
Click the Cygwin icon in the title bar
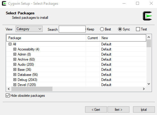click(4, 4)
